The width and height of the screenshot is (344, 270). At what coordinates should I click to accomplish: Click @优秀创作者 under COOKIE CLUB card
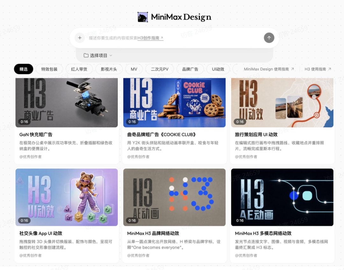pyautogui.click(x=138, y=157)
